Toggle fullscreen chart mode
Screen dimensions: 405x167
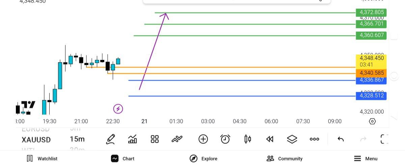click(384, 139)
